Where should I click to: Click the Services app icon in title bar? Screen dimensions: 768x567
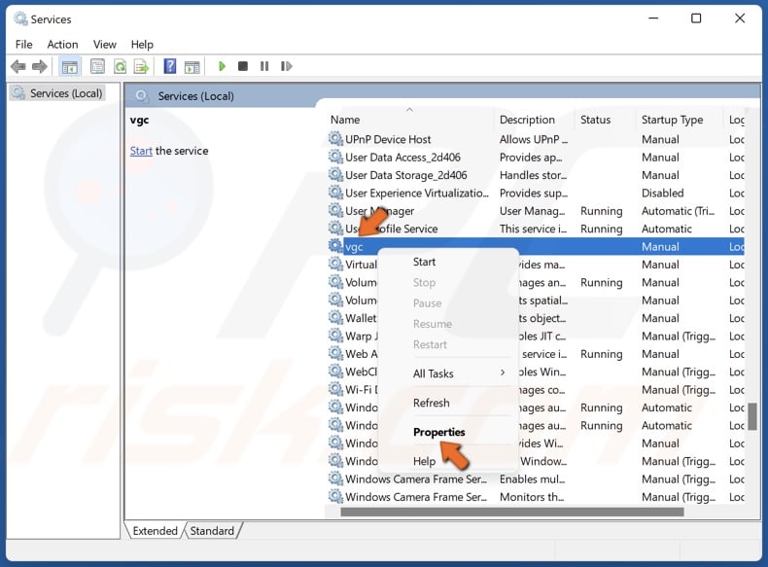coord(20,18)
